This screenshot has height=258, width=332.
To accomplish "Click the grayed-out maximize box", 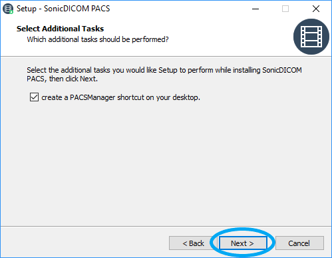I will [x=285, y=9].
